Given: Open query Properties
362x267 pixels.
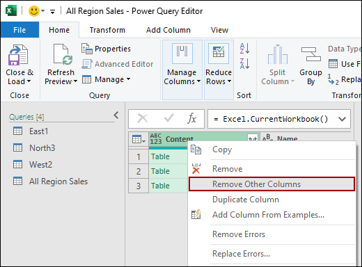Looking at the screenshot, I should pyautogui.click(x=106, y=49).
